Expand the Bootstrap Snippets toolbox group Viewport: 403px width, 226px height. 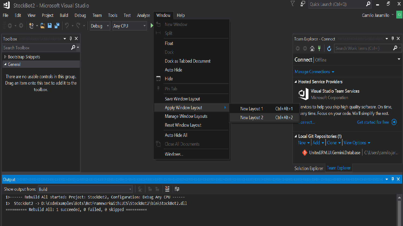coord(5,57)
